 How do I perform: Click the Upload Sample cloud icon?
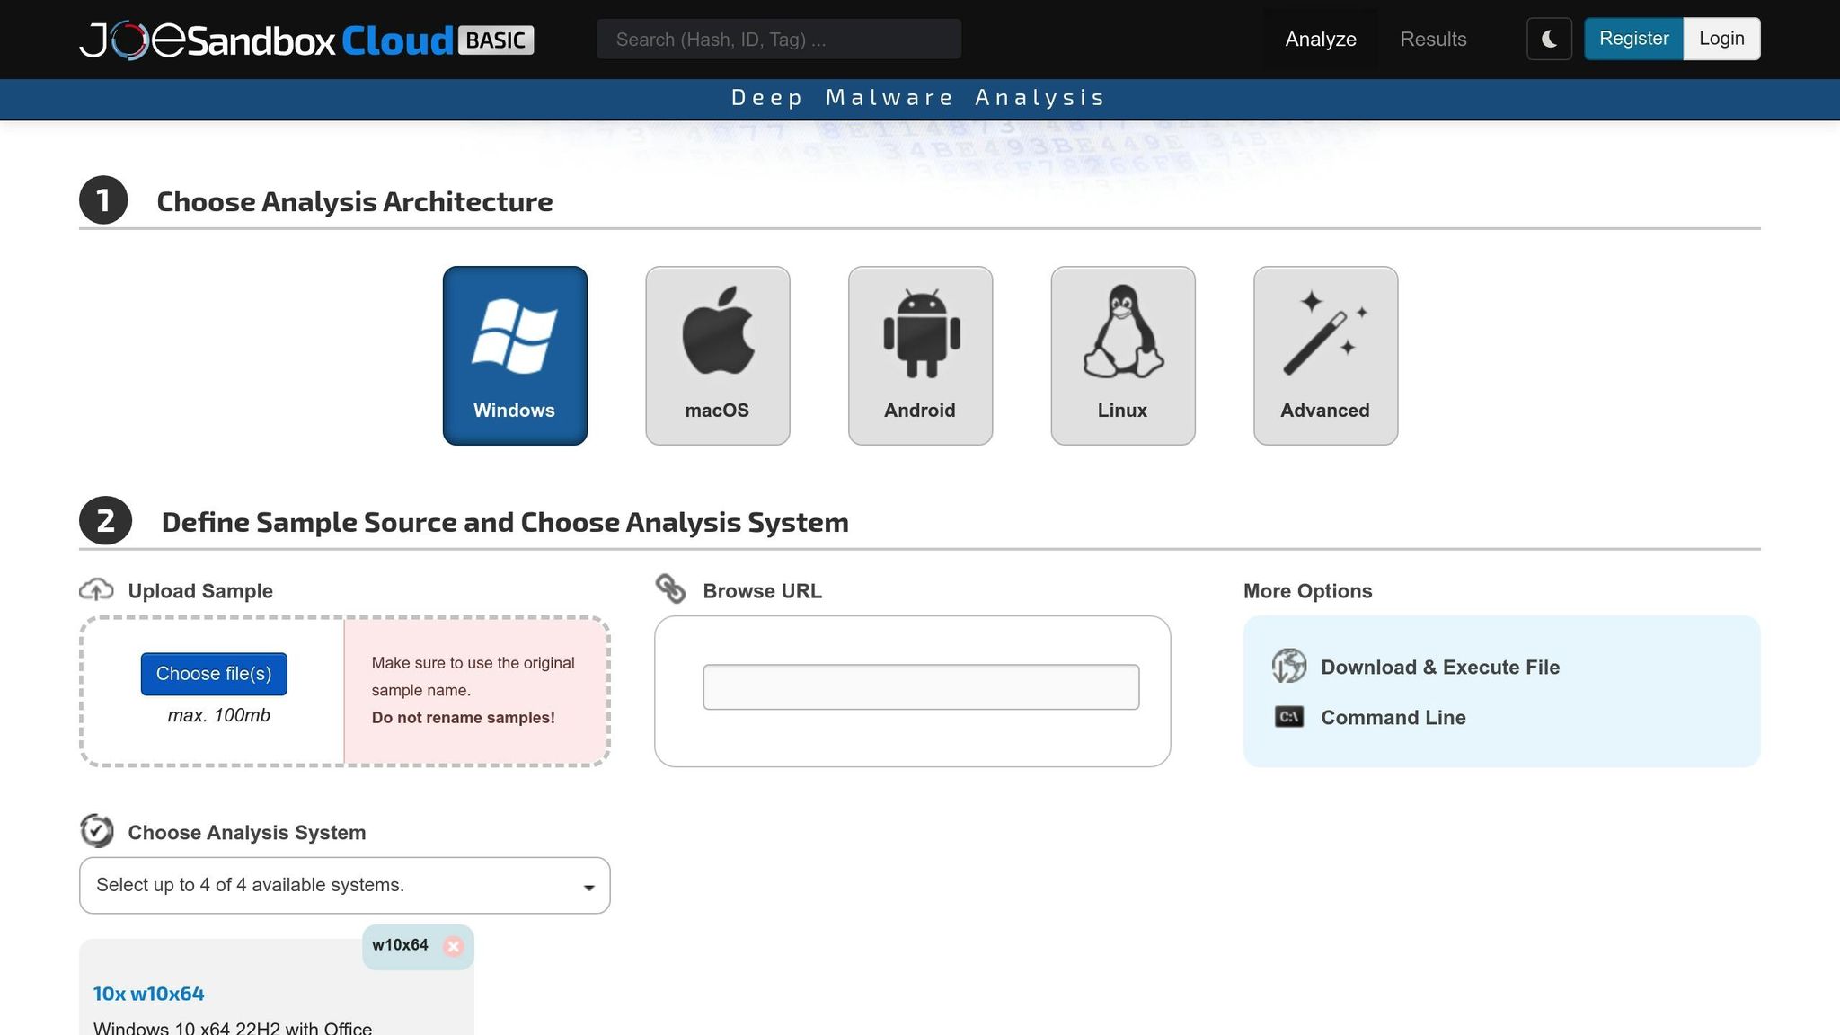[96, 590]
